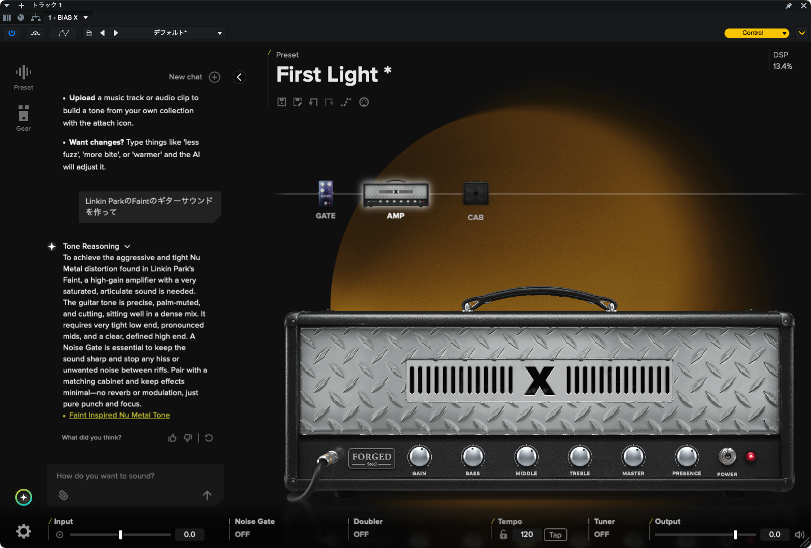
Task: Click the thumbs down feedback icon
Action: click(x=188, y=438)
